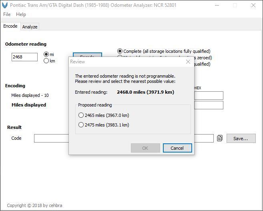Pick the Complete storage locations option
The width and height of the screenshot is (263, 211).
coord(120,51)
